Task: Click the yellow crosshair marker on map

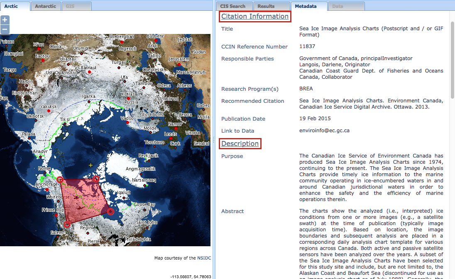Action: click(91, 165)
